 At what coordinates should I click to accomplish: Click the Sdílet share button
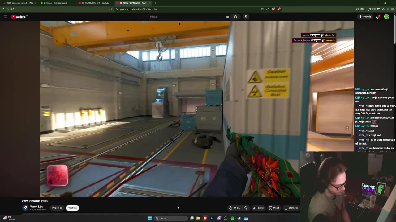[258, 208]
